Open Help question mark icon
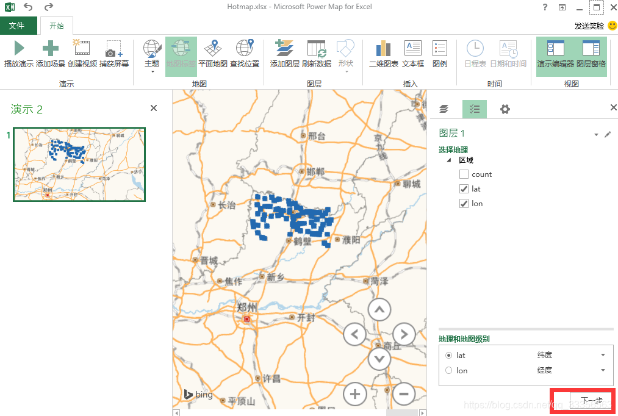618x416 pixels. click(x=545, y=7)
